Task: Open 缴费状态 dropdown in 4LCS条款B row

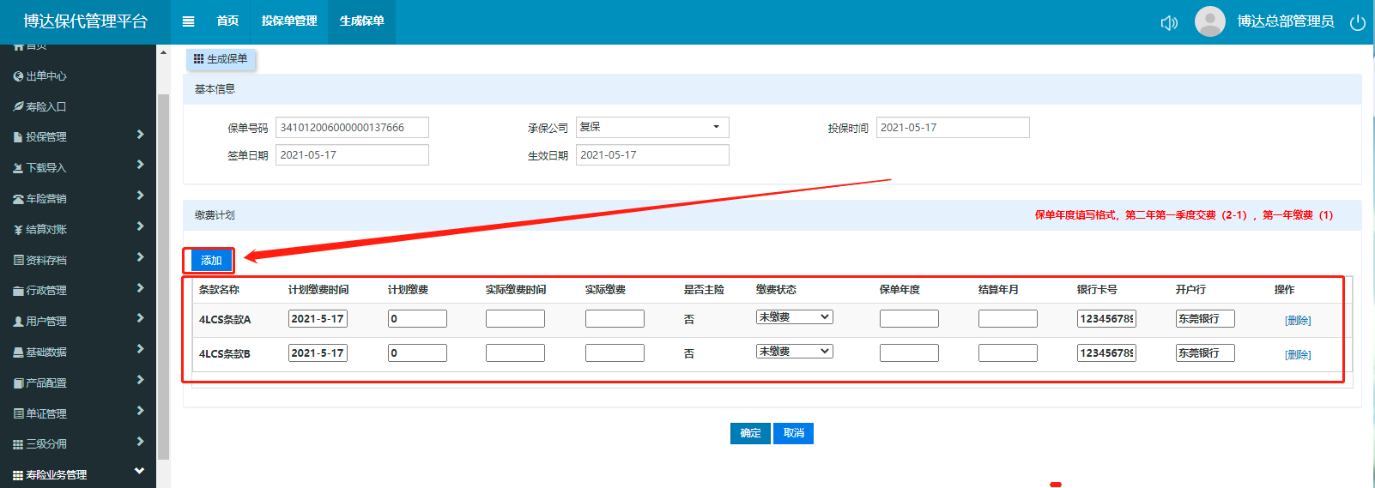Action: pos(795,352)
